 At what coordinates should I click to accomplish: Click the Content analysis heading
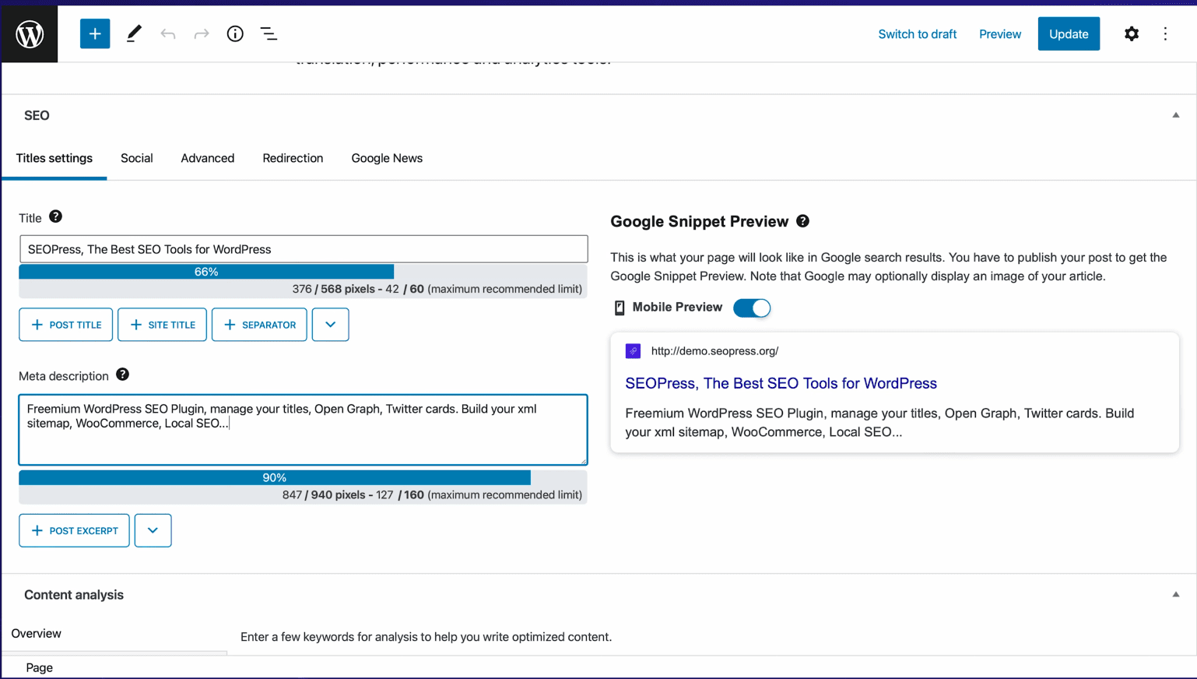point(74,595)
